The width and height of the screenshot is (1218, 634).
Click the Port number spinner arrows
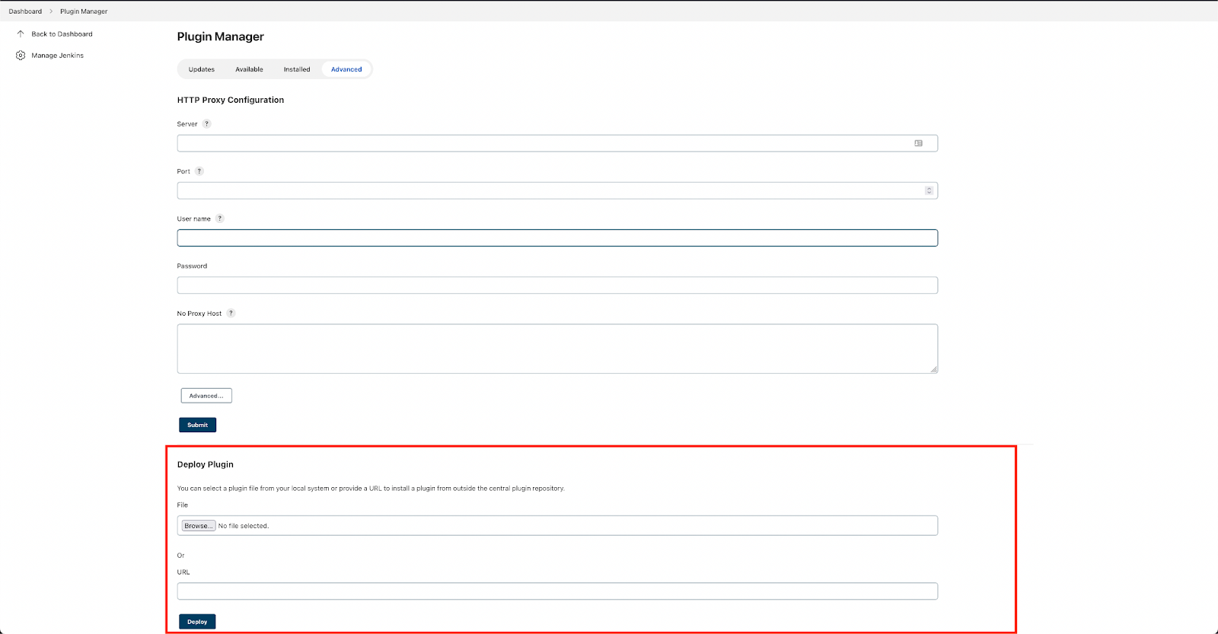click(x=929, y=190)
